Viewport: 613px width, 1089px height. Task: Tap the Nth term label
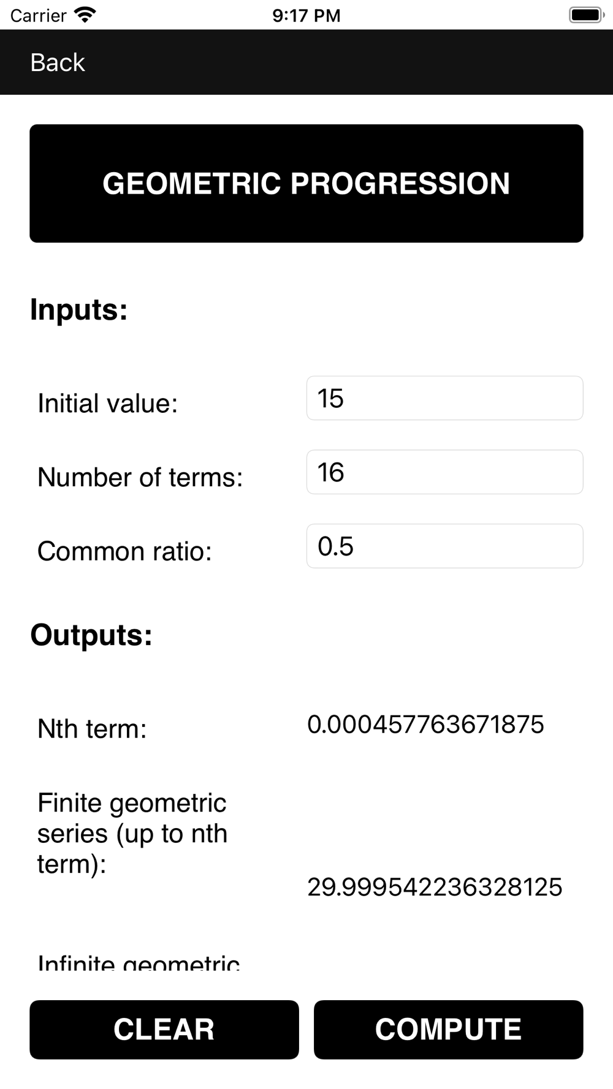point(93,729)
